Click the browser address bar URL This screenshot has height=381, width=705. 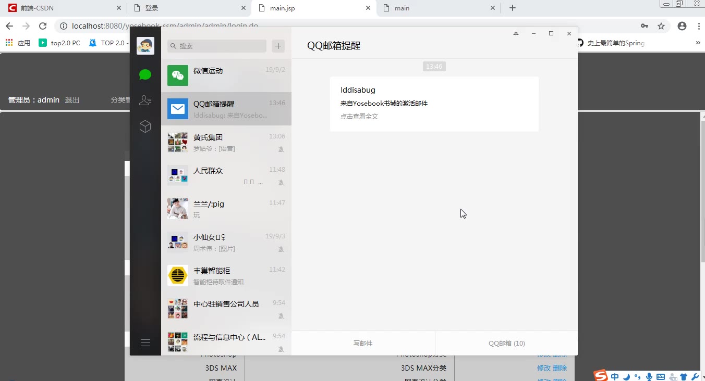[x=165, y=26]
